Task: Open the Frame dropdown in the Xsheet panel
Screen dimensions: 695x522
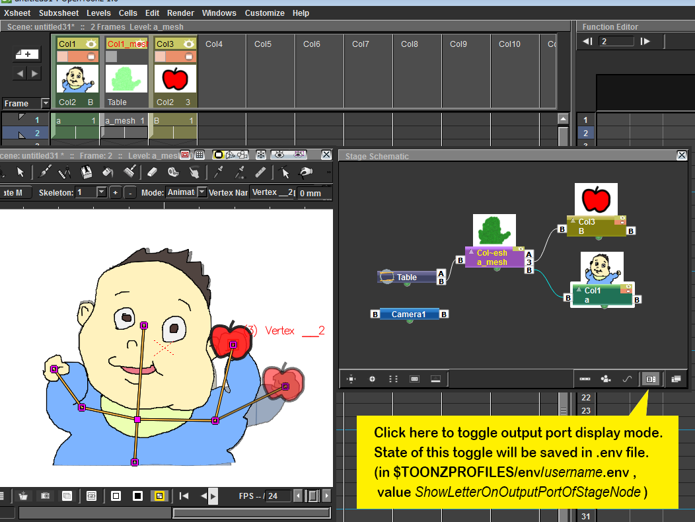Action: [x=44, y=103]
